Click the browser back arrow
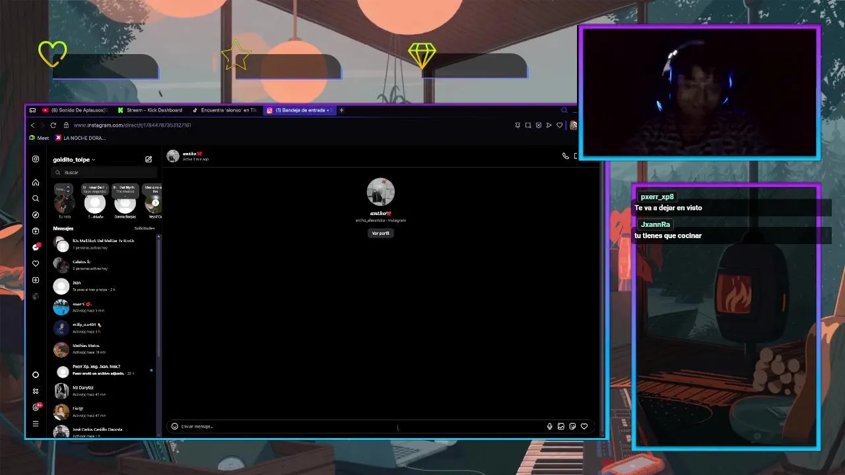Image resolution: width=845 pixels, height=475 pixels. 32,125
